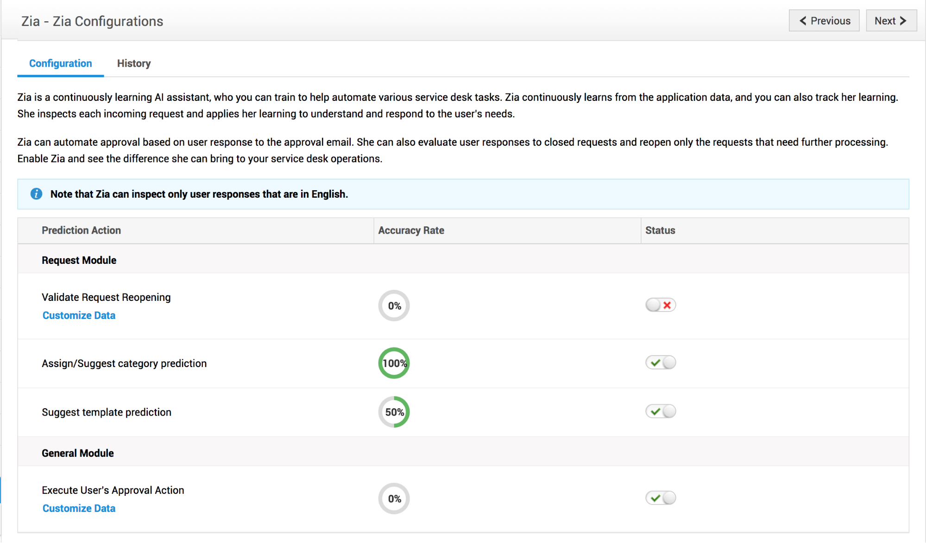This screenshot has width=926, height=543.
Task: Click the Status column header
Action: pos(660,231)
